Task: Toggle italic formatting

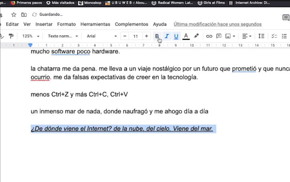Action: point(166,36)
